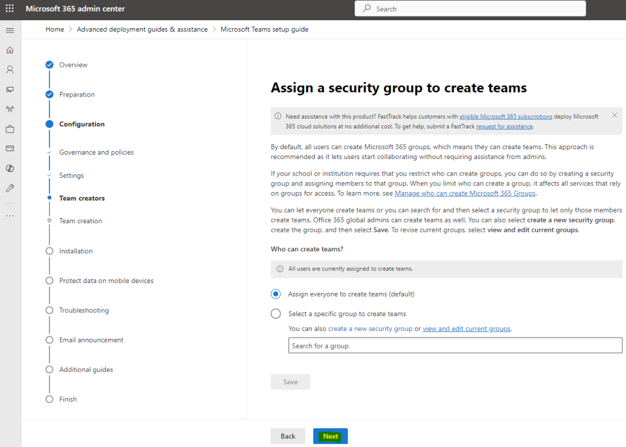Open Copilot icon in sidebar

pos(10,168)
